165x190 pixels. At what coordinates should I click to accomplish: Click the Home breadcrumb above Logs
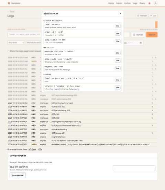pyautogui.click(x=12, y=11)
